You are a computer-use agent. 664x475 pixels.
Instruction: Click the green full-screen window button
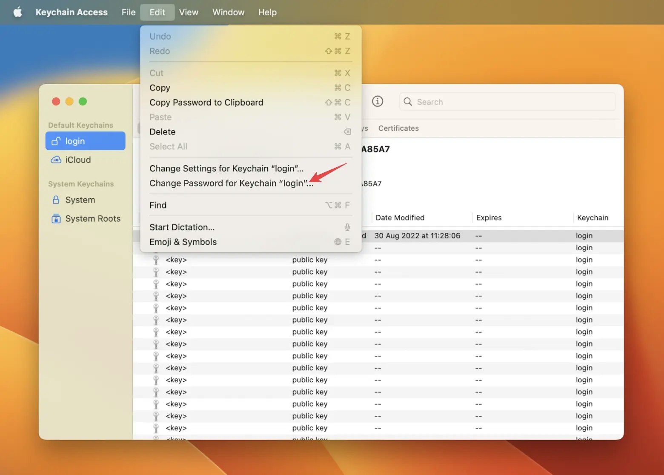point(83,101)
